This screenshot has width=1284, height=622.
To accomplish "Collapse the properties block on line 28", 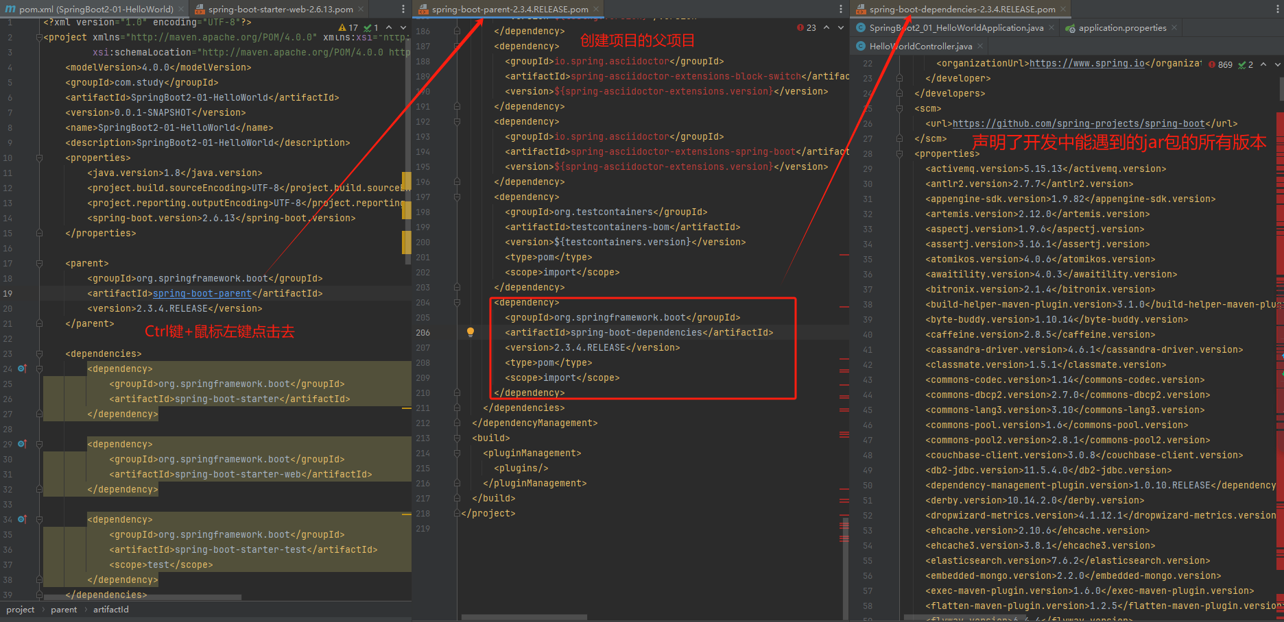I will [x=899, y=153].
